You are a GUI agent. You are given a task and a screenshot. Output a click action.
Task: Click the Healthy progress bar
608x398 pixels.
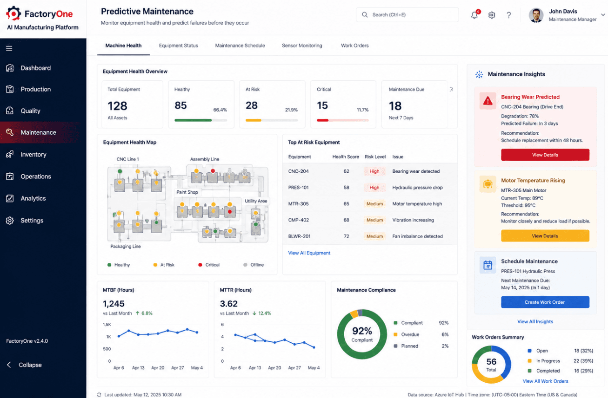coord(200,120)
